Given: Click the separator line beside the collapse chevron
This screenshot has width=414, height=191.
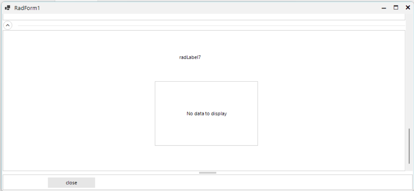Looking at the screenshot, I should click(206, 25).
